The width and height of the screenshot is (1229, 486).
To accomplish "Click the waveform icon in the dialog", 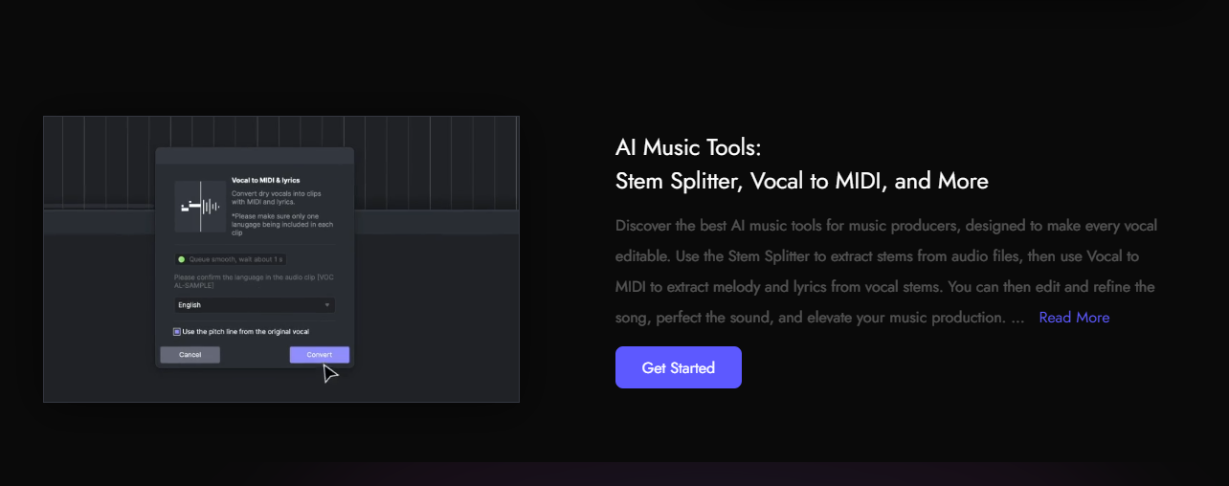I will 200,206.
